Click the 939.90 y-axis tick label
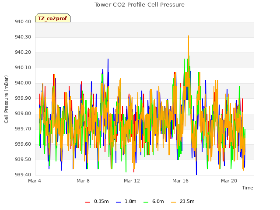This screenshot has height=210, width=280. click(x=23, y=98)
